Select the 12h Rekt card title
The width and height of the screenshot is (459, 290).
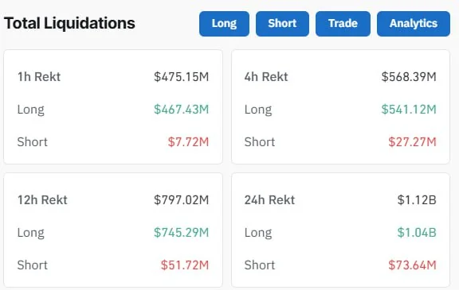(x=42, y=200)
